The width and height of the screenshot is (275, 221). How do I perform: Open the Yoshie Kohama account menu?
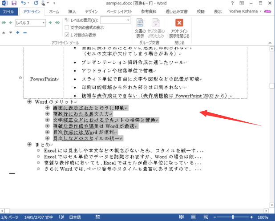[245, 12]
